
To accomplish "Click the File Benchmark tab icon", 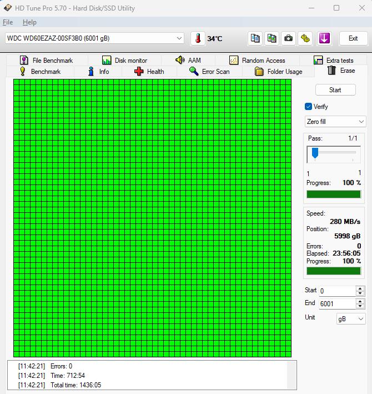I will click(x=24, y=61).
